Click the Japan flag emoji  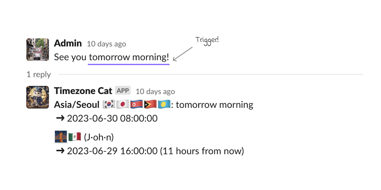click(x=123, y=105)
